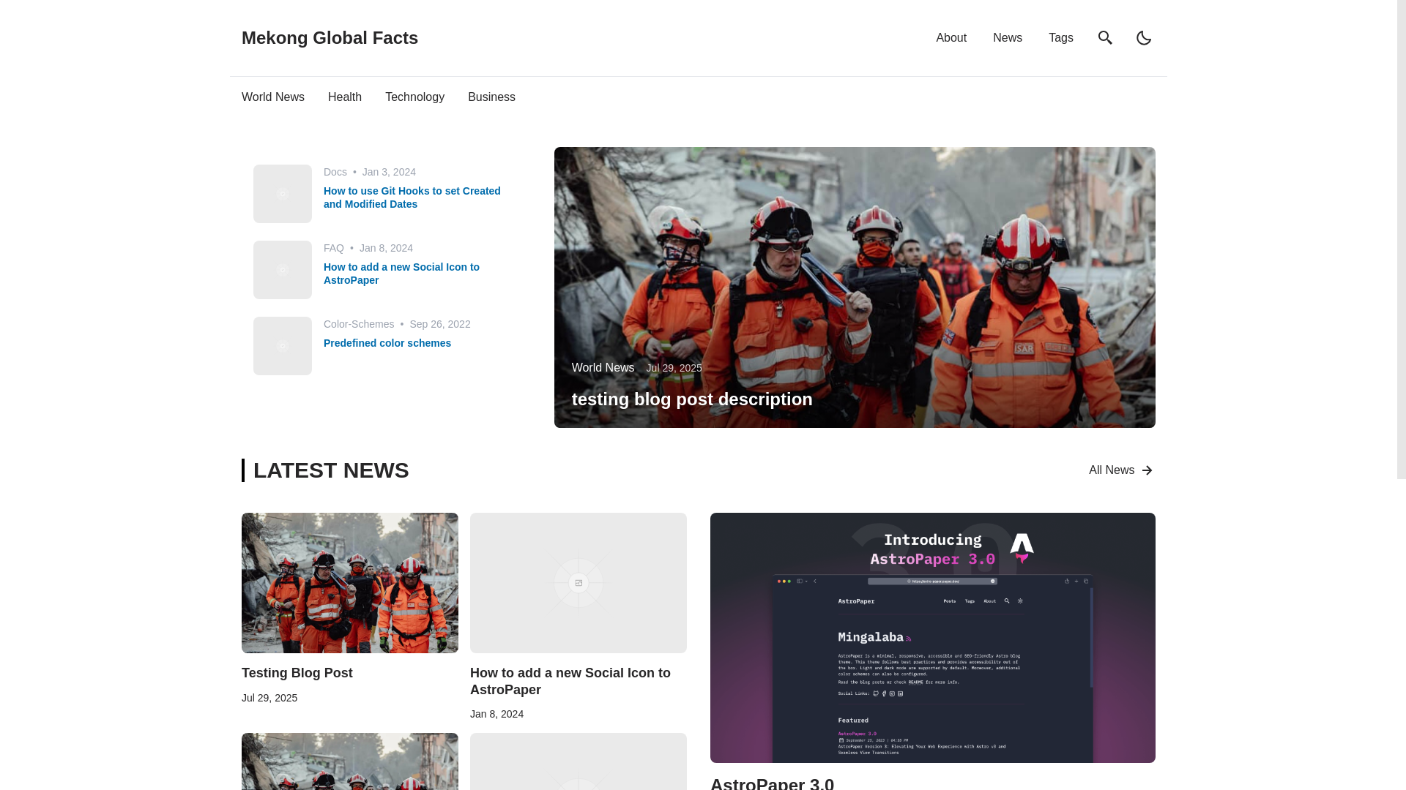This screenshot has height=790, width=1406.
Task: Open the Tags page
Action: pos(1060,37)
